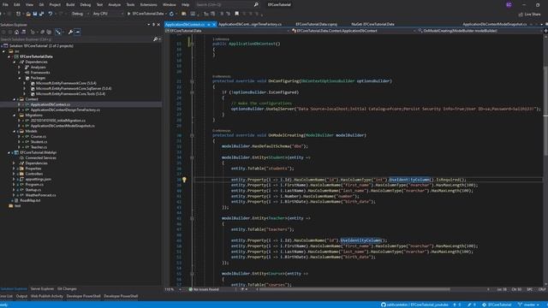This screenshot has width=548, height=308.
Task: Collapse the EFCoreTutorial.WebApi project node
Action: click(9, 152)
